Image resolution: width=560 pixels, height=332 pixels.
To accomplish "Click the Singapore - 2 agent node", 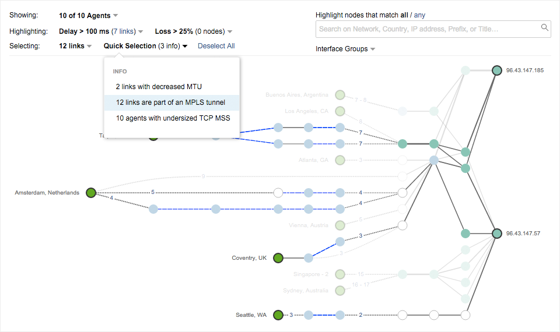I will coord(340,274).
